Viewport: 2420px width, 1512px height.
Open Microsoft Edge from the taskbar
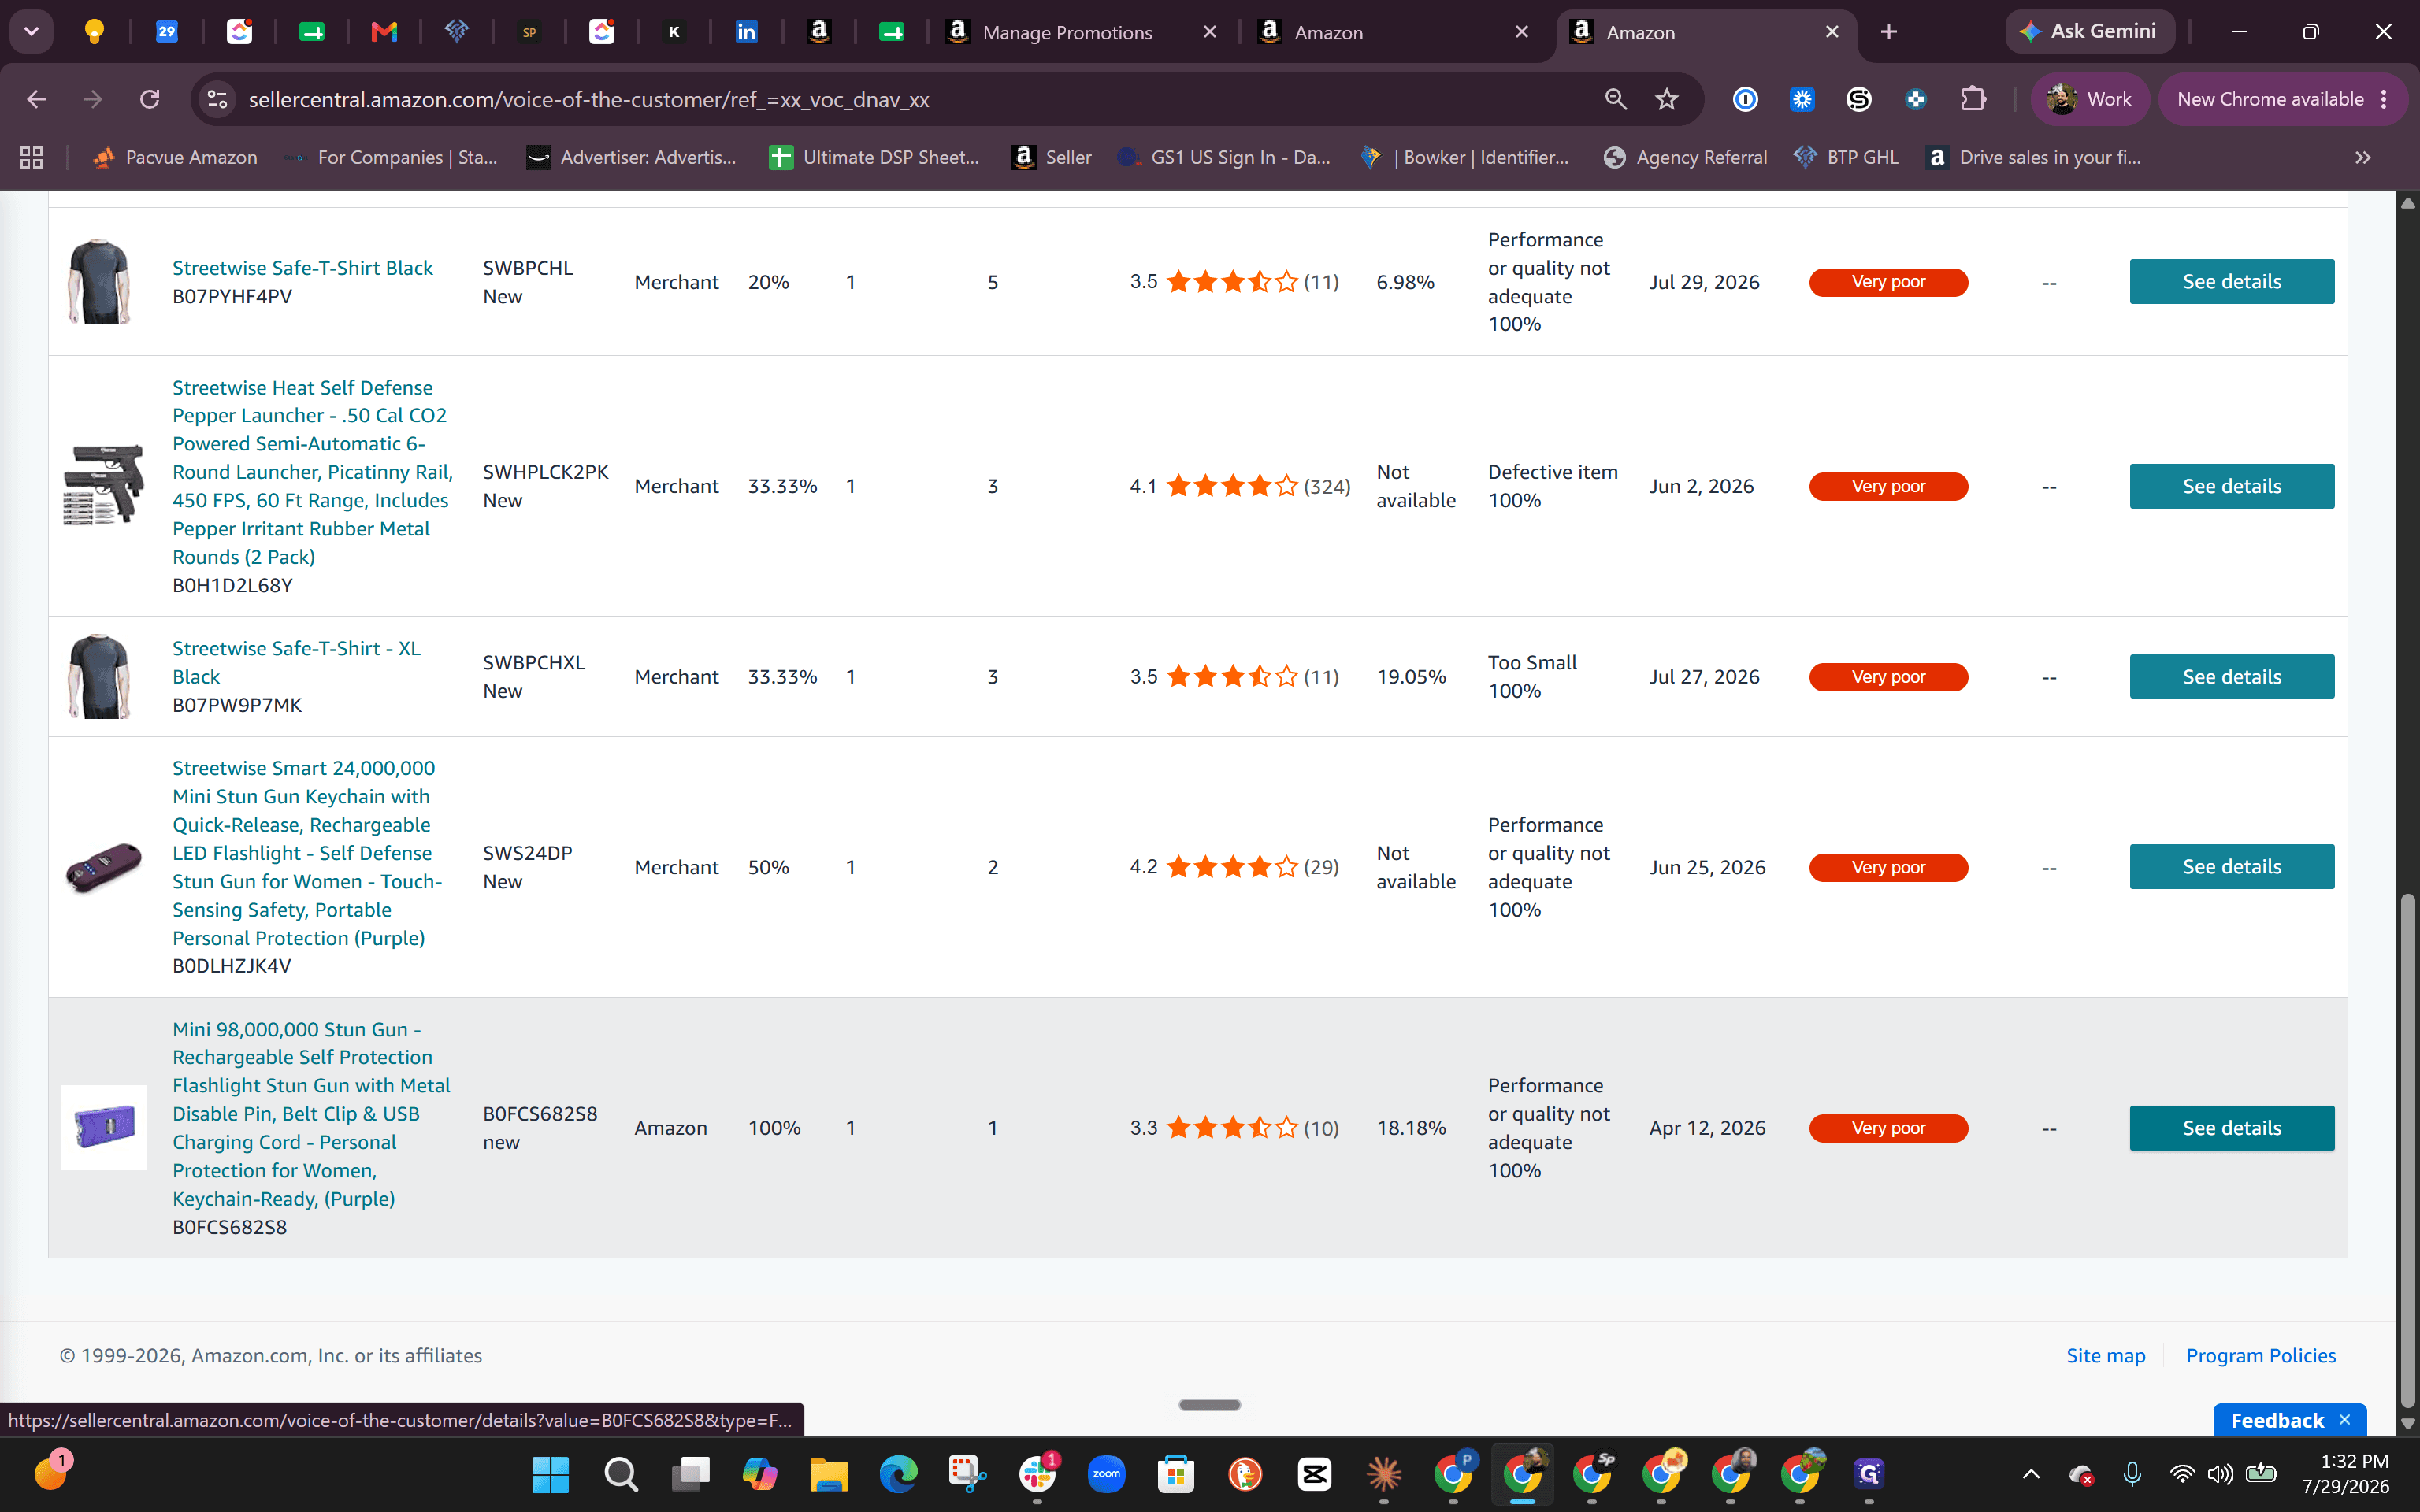(898, 1473)
